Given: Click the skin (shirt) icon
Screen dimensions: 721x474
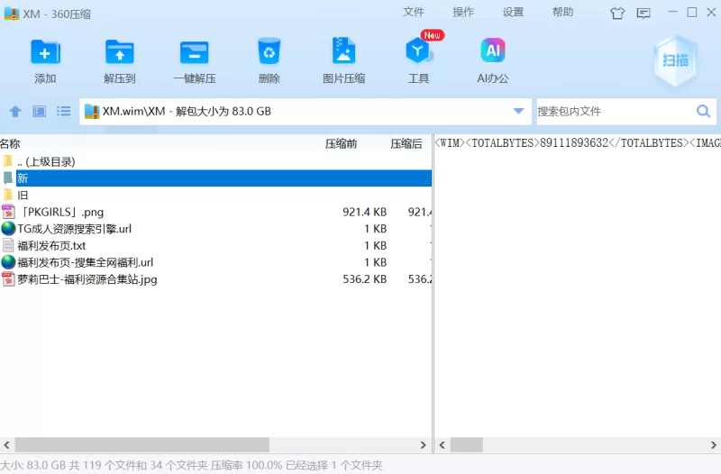Looking at the screenshot, I should pos(617,13).
